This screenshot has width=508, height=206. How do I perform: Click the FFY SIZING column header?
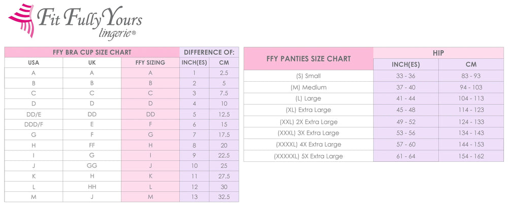pos(150,62)
